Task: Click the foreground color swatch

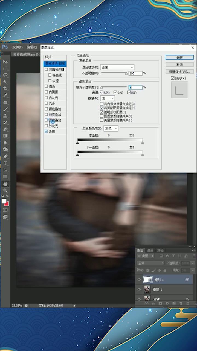Action: (x=4, y=201)
